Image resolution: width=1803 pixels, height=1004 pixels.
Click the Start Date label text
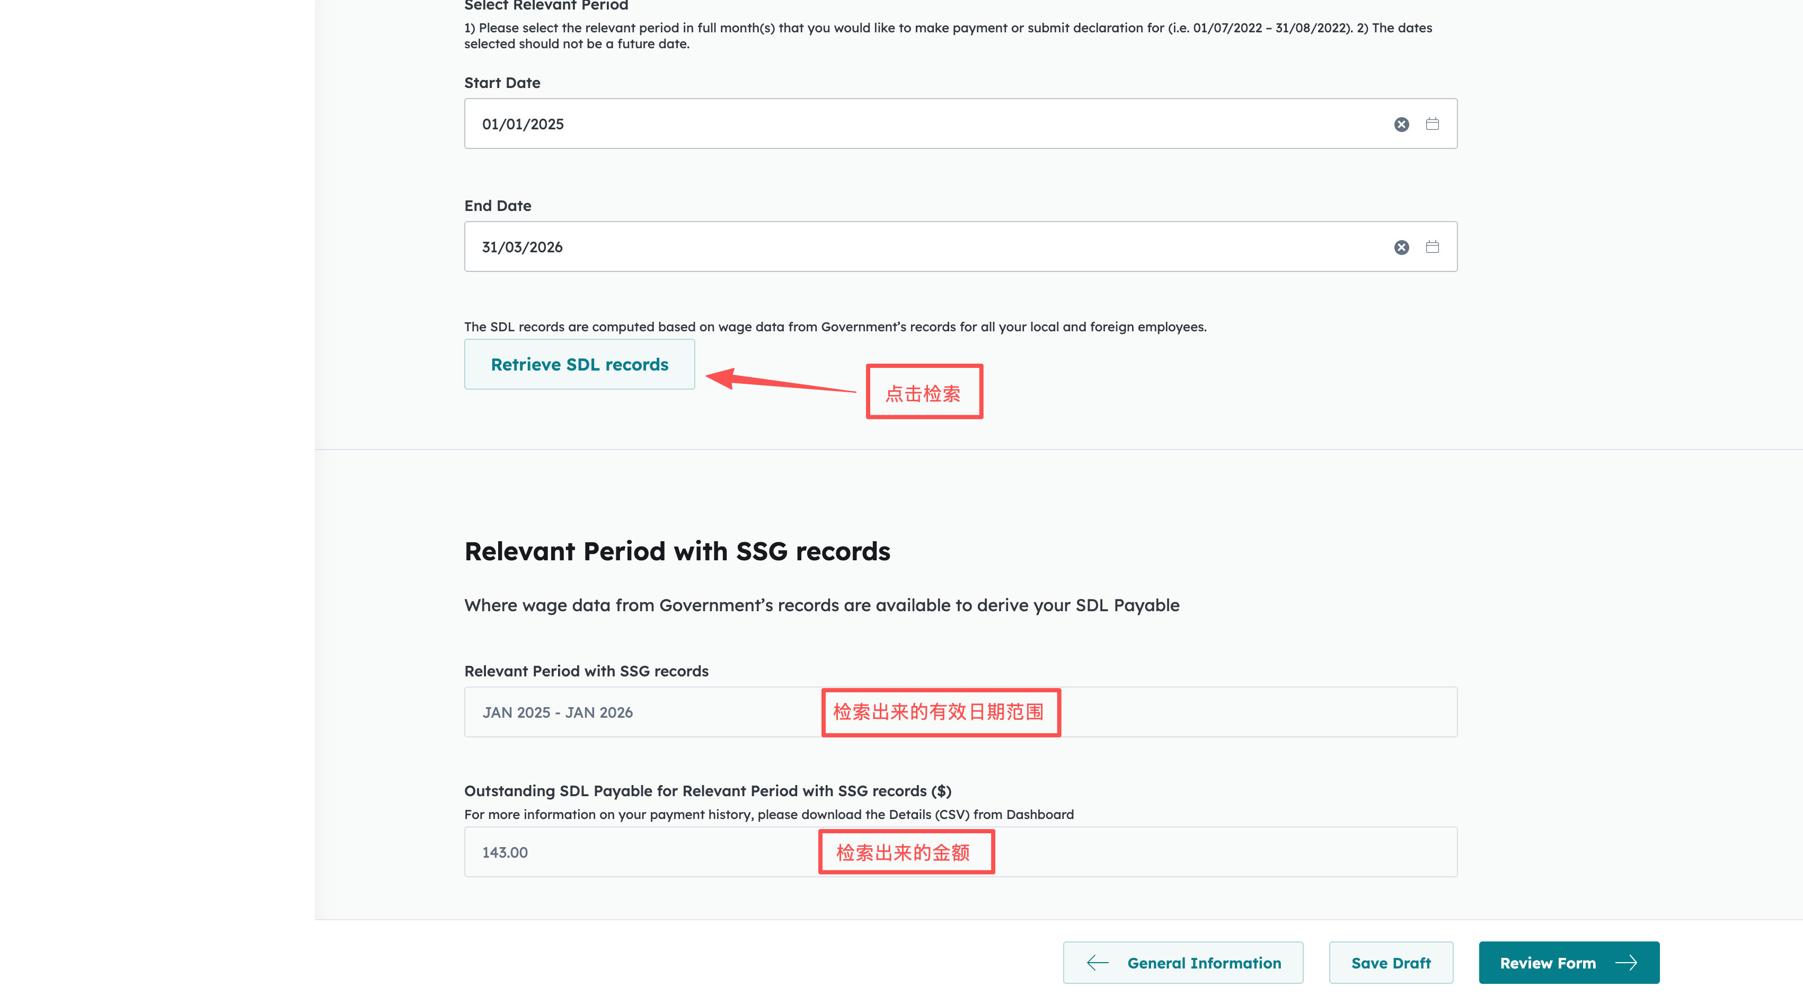(x=502, y=83)
